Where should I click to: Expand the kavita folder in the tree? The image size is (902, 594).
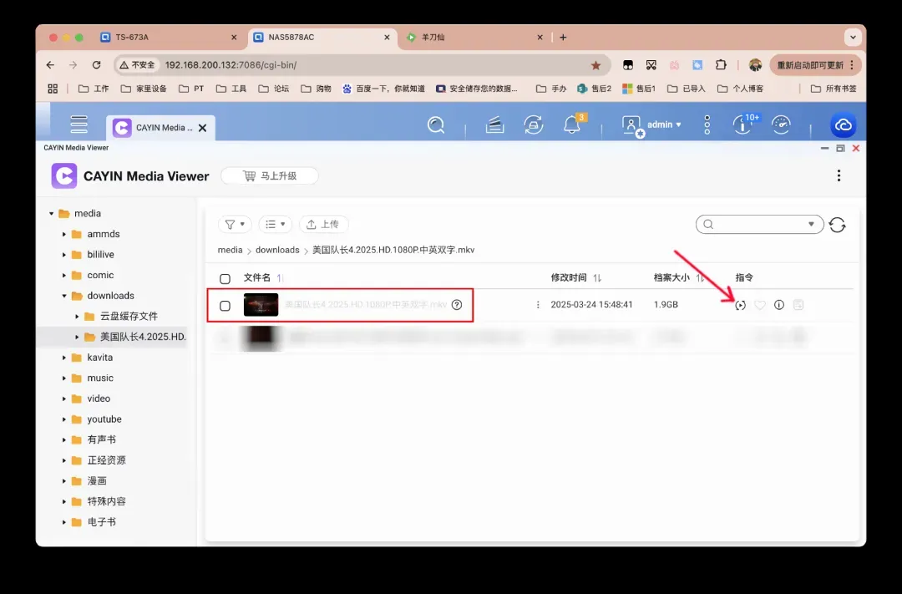pos(64,358)
